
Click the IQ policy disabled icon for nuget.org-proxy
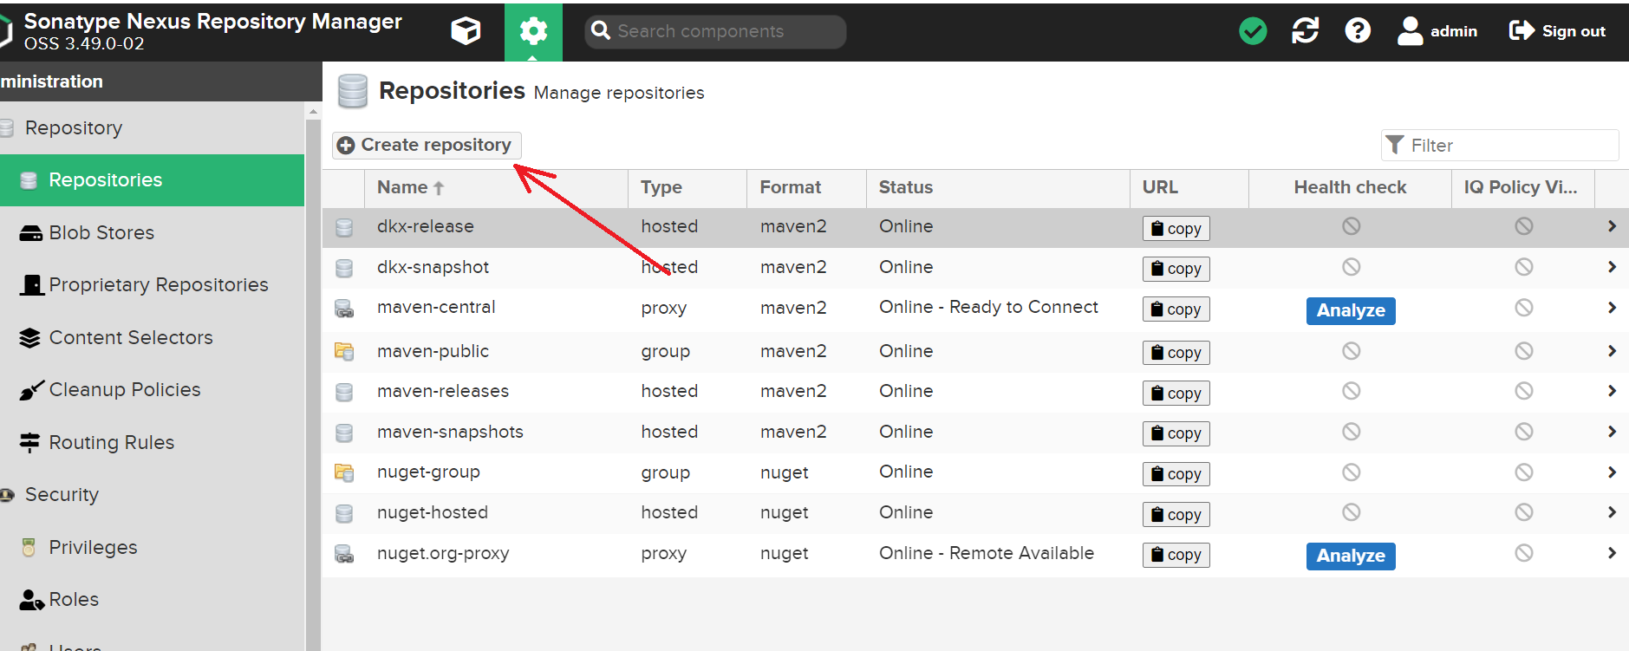pyautogui.click(x=1524, y=553)
